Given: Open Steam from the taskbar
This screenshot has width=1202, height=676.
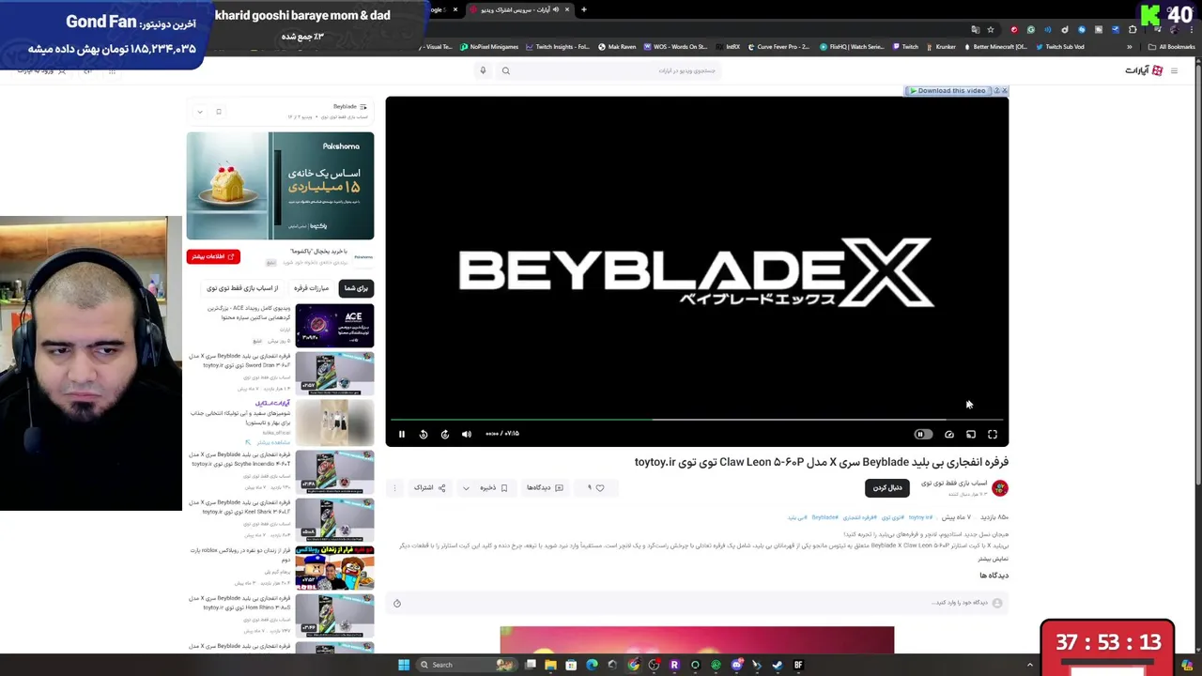Looking at the screenshot, I should pyautogui.click(x=778, y=665).
